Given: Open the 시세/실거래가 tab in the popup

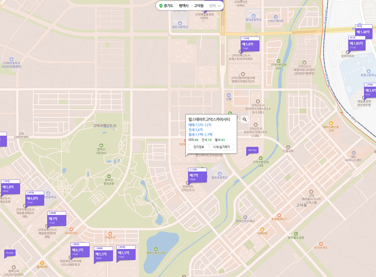Looking at the screenshot, I should coord(222,147).
